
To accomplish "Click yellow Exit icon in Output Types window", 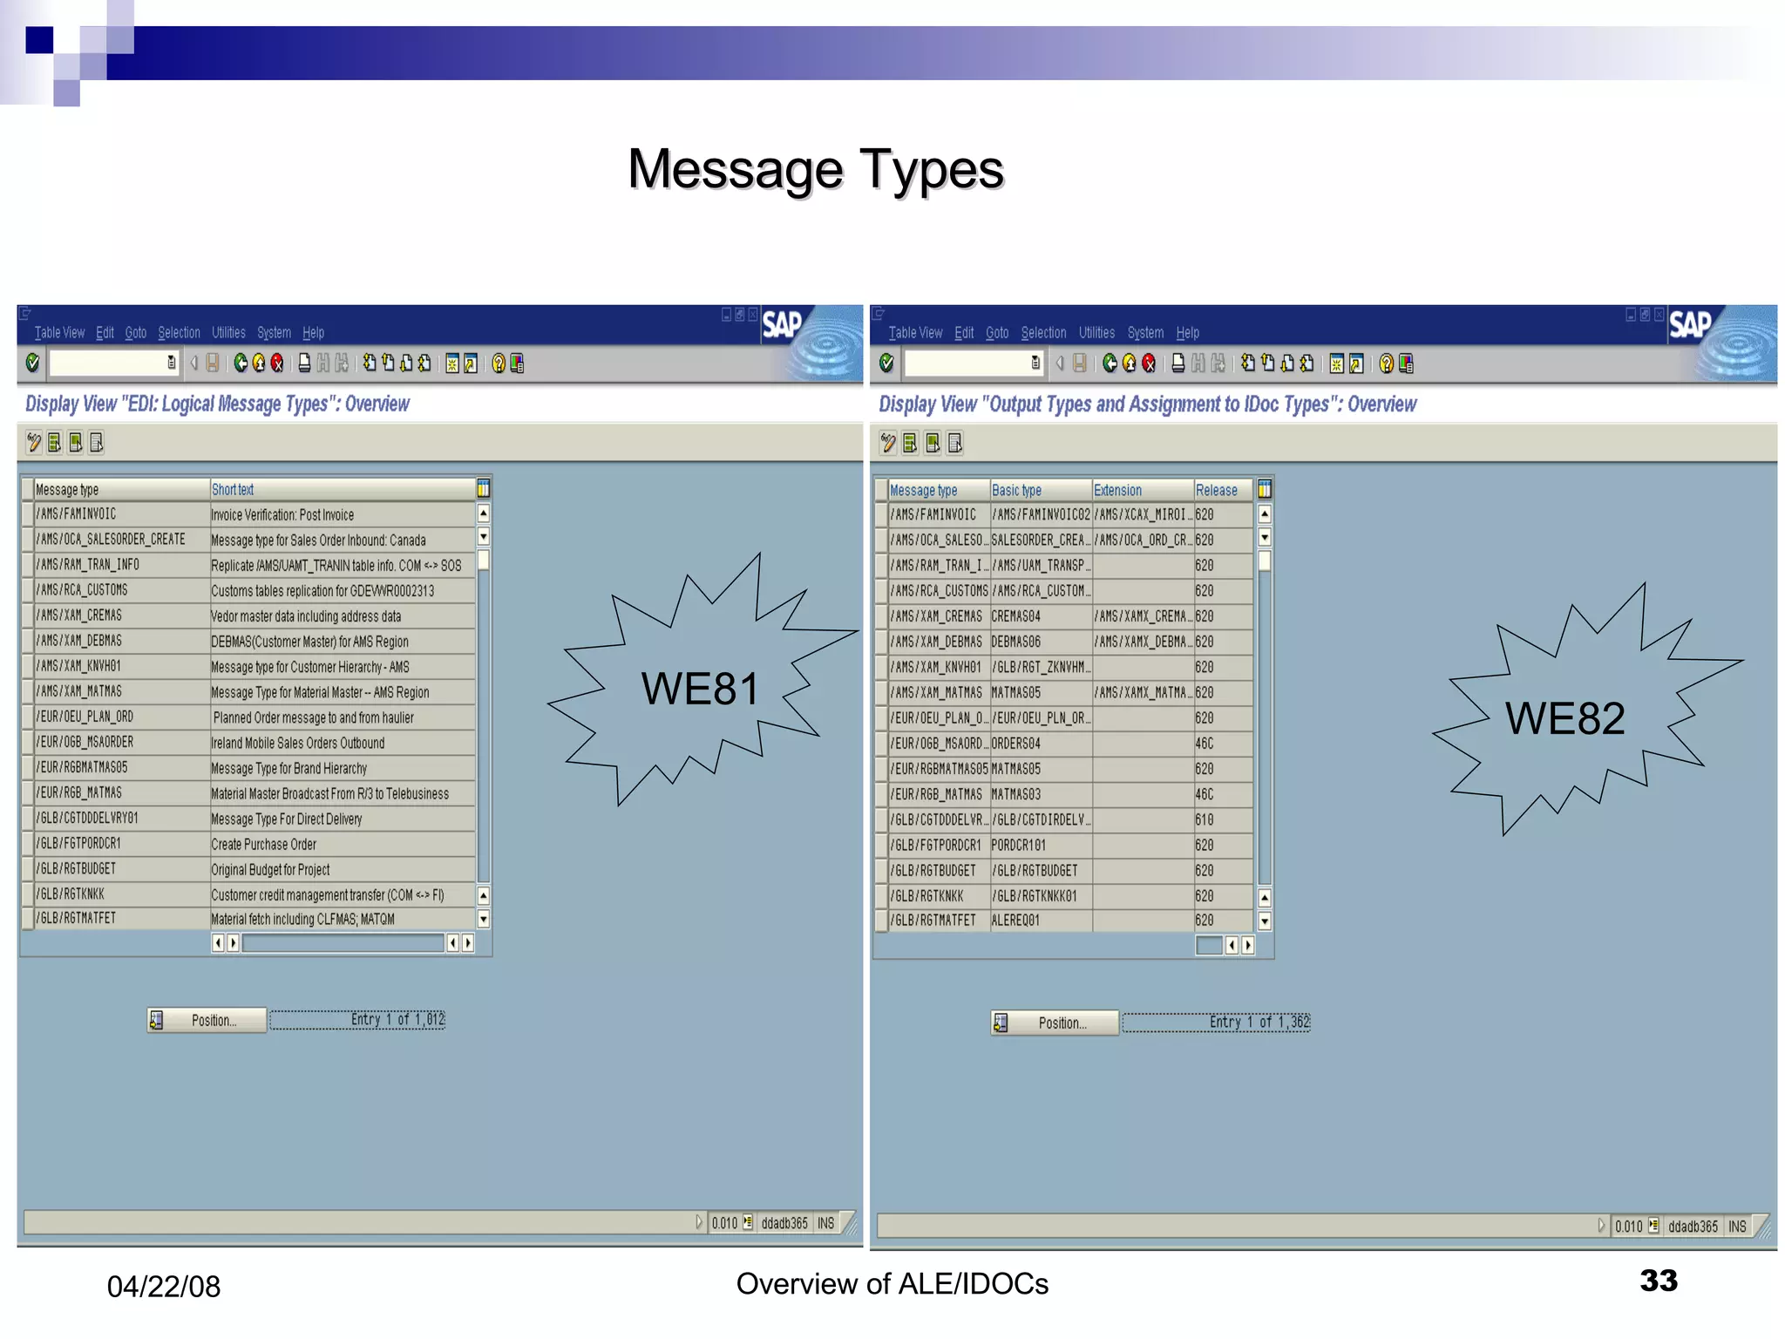I will point(1130,363).
